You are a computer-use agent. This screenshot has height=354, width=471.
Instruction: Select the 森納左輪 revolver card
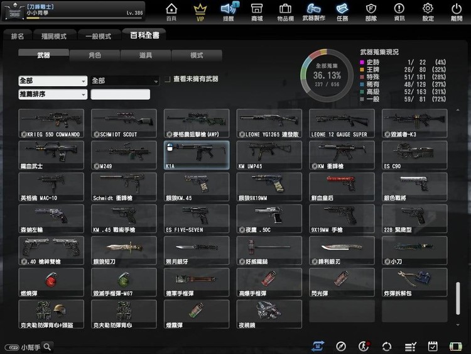(51, 219)
